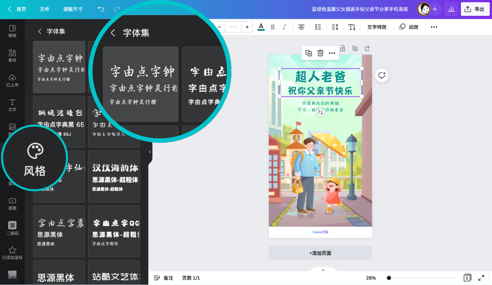Screen dimensions: 492x285
Task: Select the 胡晓波骚包 font set
Action: pyautogui.click(x=59, y=122)
